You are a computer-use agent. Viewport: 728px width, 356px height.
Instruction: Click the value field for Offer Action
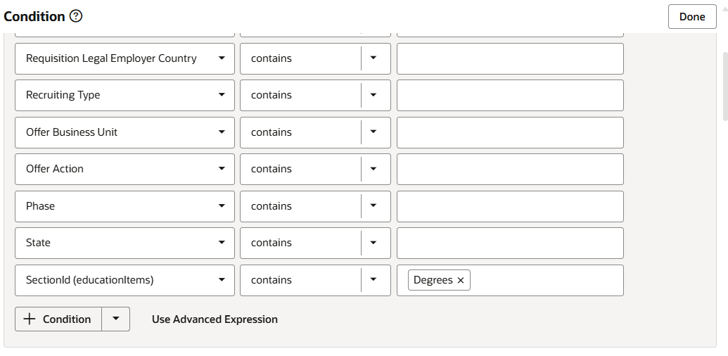(x=510, y=169)
